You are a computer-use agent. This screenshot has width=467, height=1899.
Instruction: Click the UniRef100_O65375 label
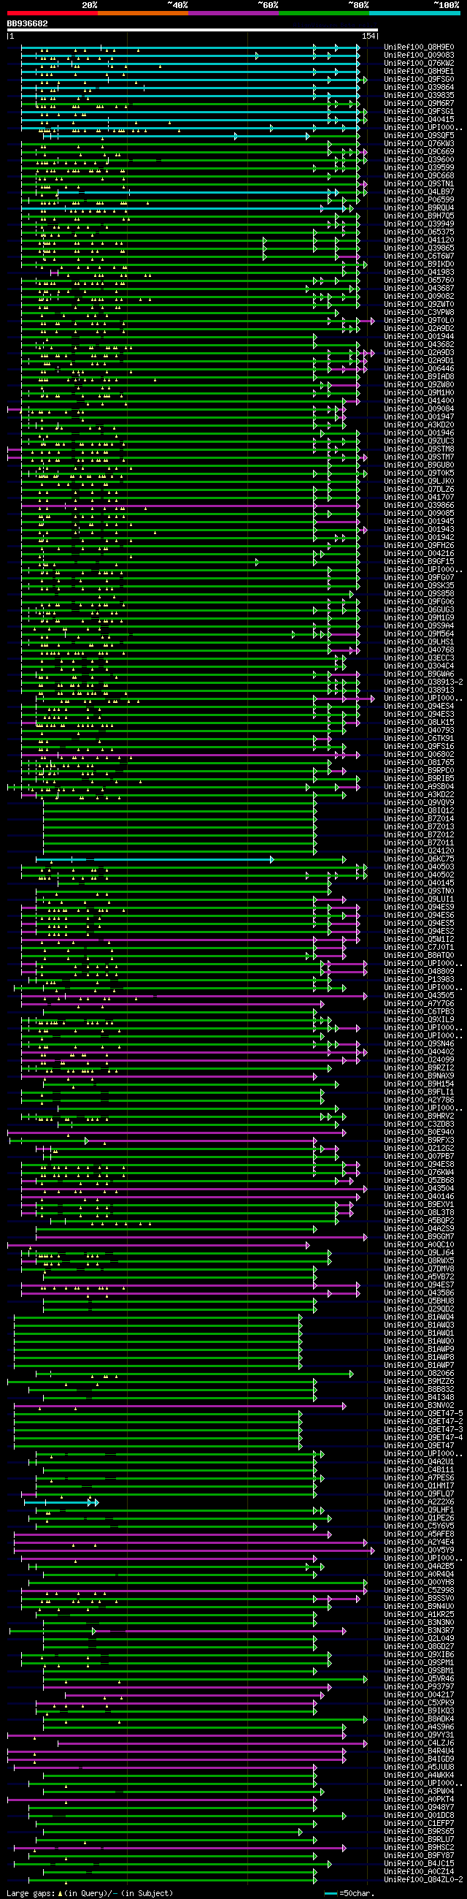point(419,232)
